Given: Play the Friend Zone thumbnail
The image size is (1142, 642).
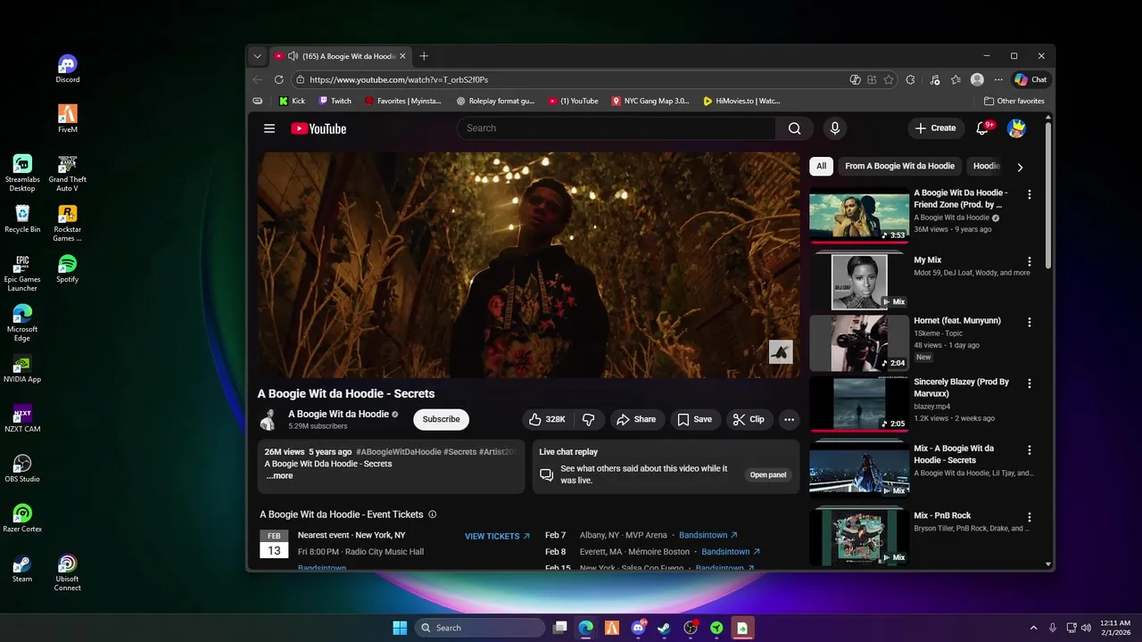Looking at the screenshot, I should pyautogui.click(x=859, y=217).
